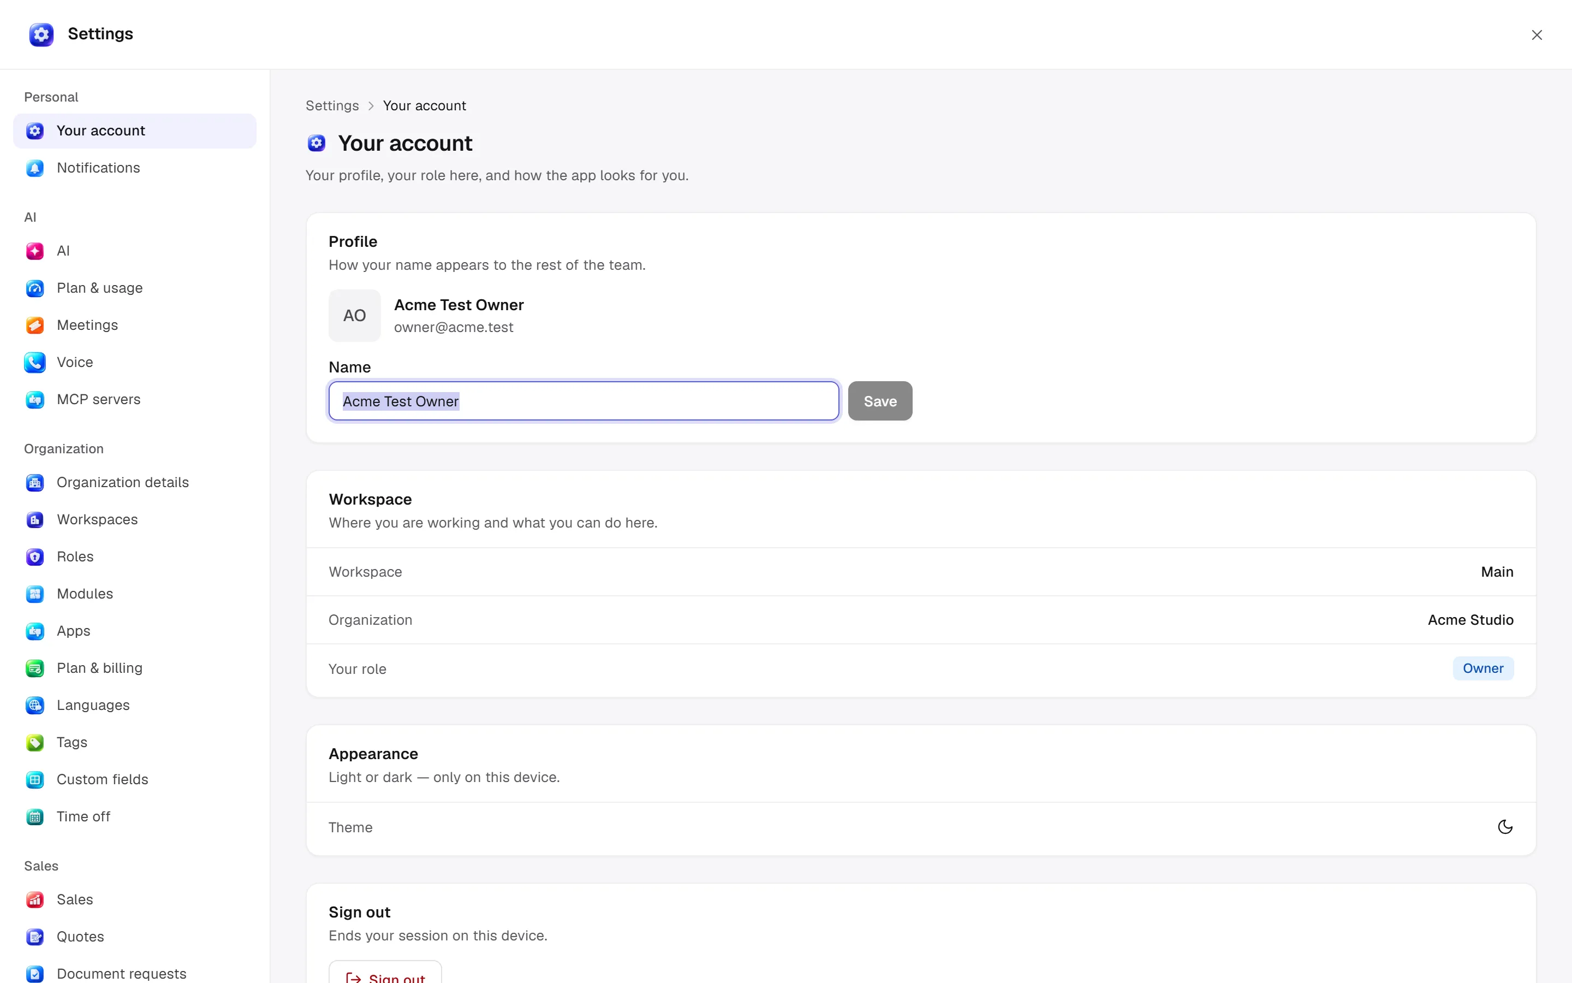
Task: Click the Acme Studio organization value
Action: point(1470,620)
